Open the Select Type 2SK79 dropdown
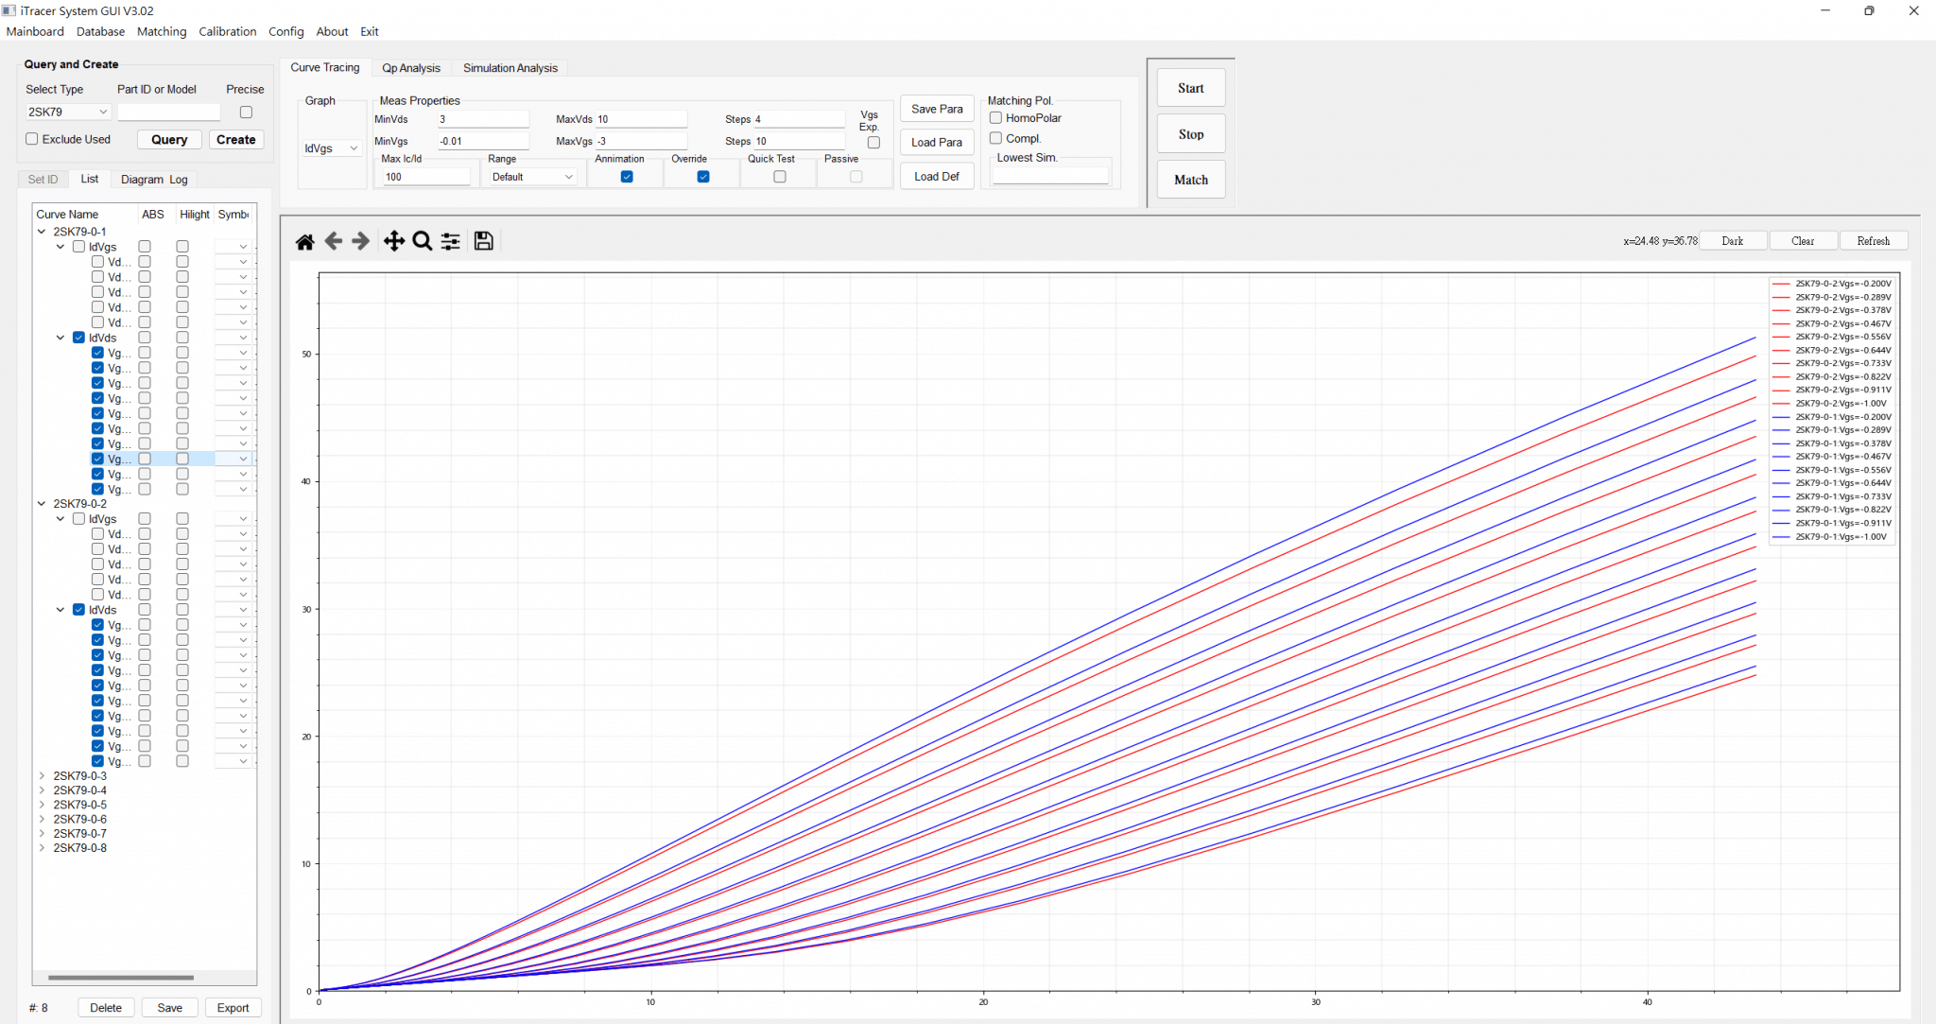Image resolution: width=1936 pixels, height=1024 pixels. pos(68,112)
